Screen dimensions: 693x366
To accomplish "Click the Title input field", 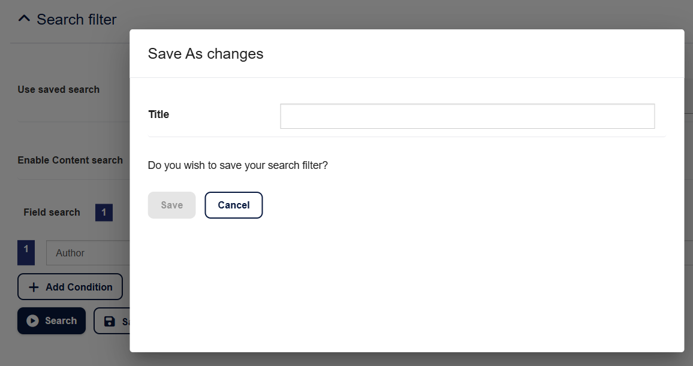I will pyautogui.click(x=467, y=116).
